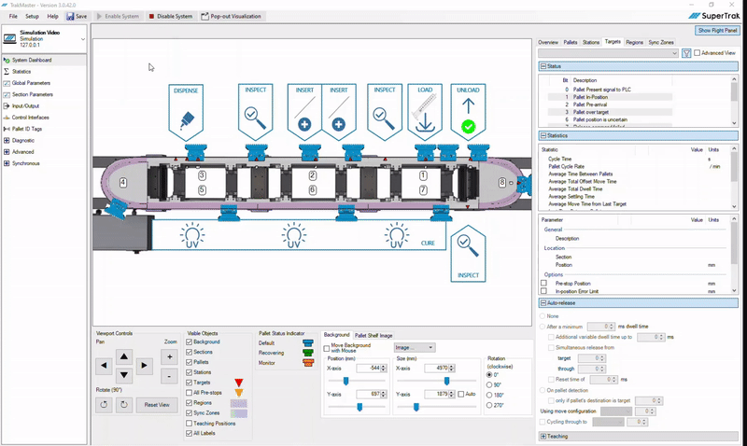The height and width of the screenshot is (446, 747).
Task: Expand the Teaching section
Action: tap(543, 436)
